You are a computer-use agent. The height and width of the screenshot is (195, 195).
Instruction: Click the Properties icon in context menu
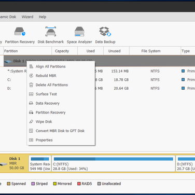[x=31, y=140]
